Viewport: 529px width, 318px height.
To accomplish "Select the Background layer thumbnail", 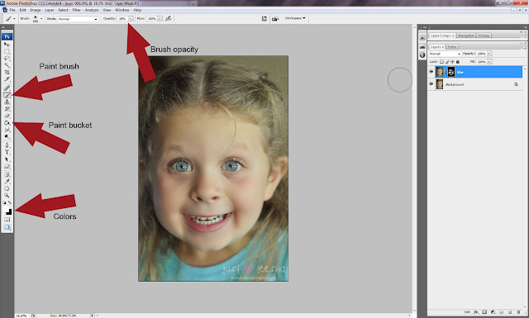I will (440, 84).
